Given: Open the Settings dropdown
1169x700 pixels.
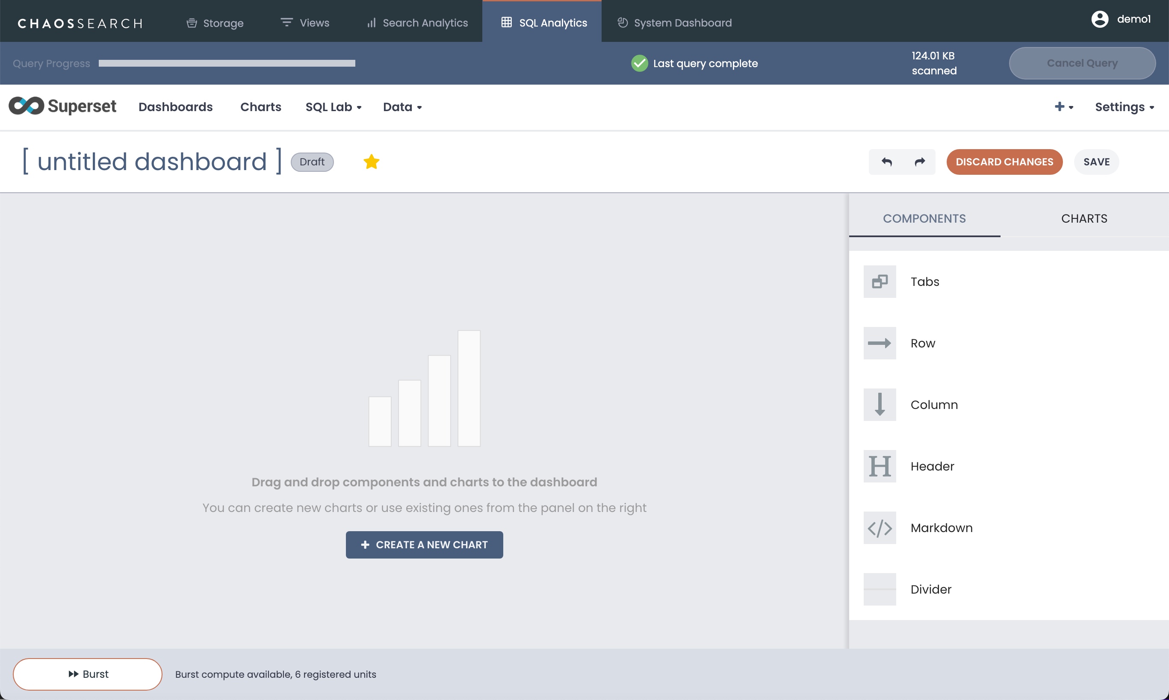Looking at the screenshot, I should coord(1124,107).
